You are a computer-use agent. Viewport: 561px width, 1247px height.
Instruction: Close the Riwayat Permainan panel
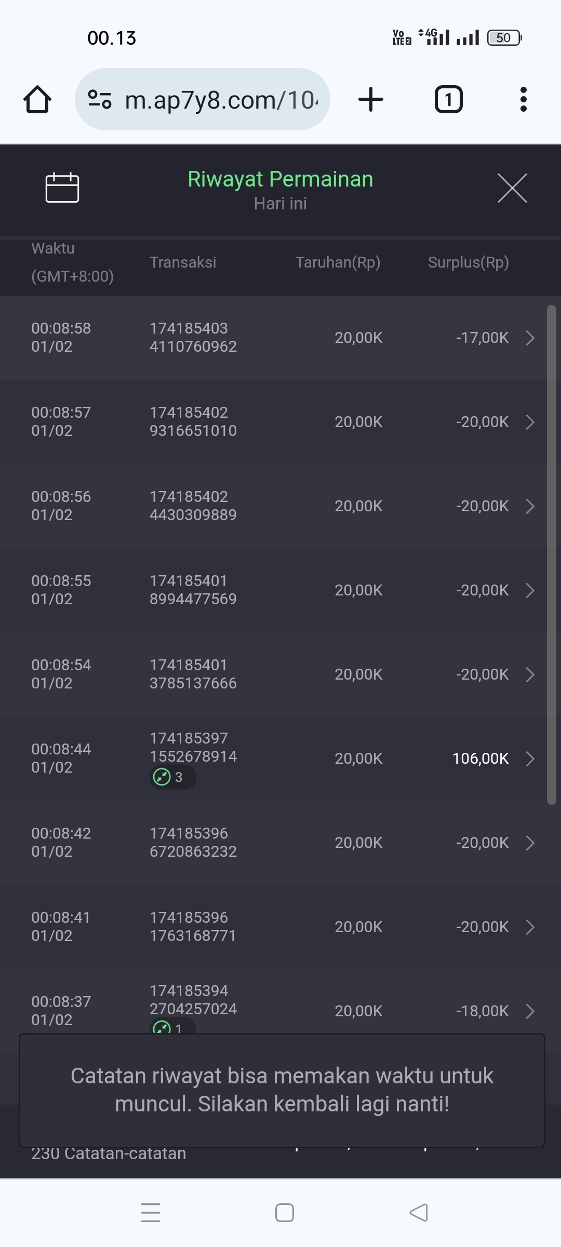pos(512,188)
